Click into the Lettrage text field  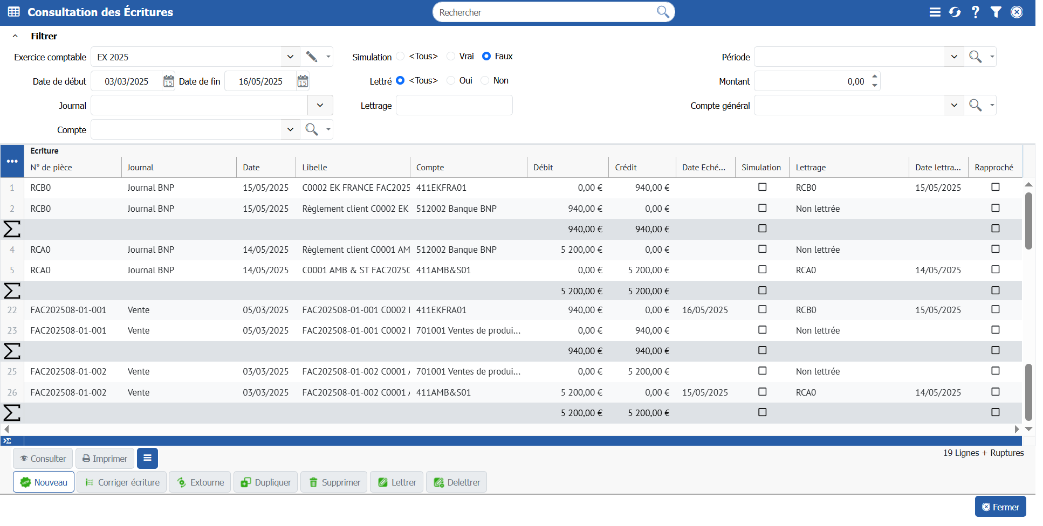click(x=454, y=106)
